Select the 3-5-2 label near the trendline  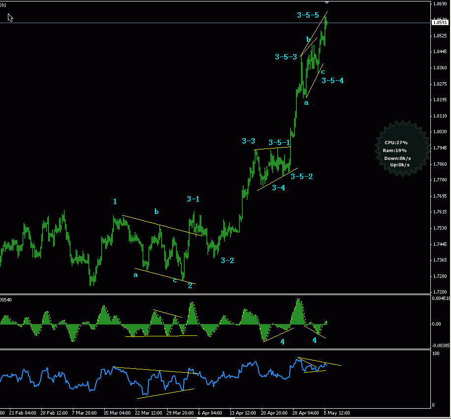coord(301,176)
